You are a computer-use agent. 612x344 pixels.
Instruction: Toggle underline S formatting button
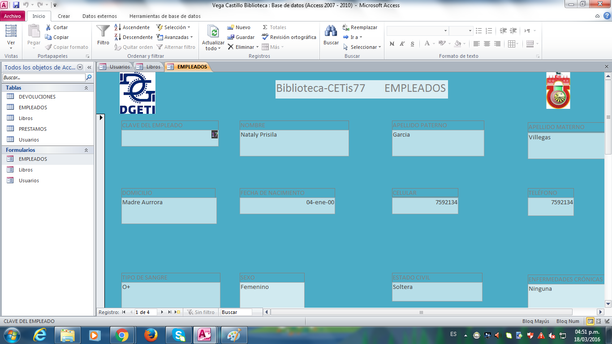(x=412, y=43)
